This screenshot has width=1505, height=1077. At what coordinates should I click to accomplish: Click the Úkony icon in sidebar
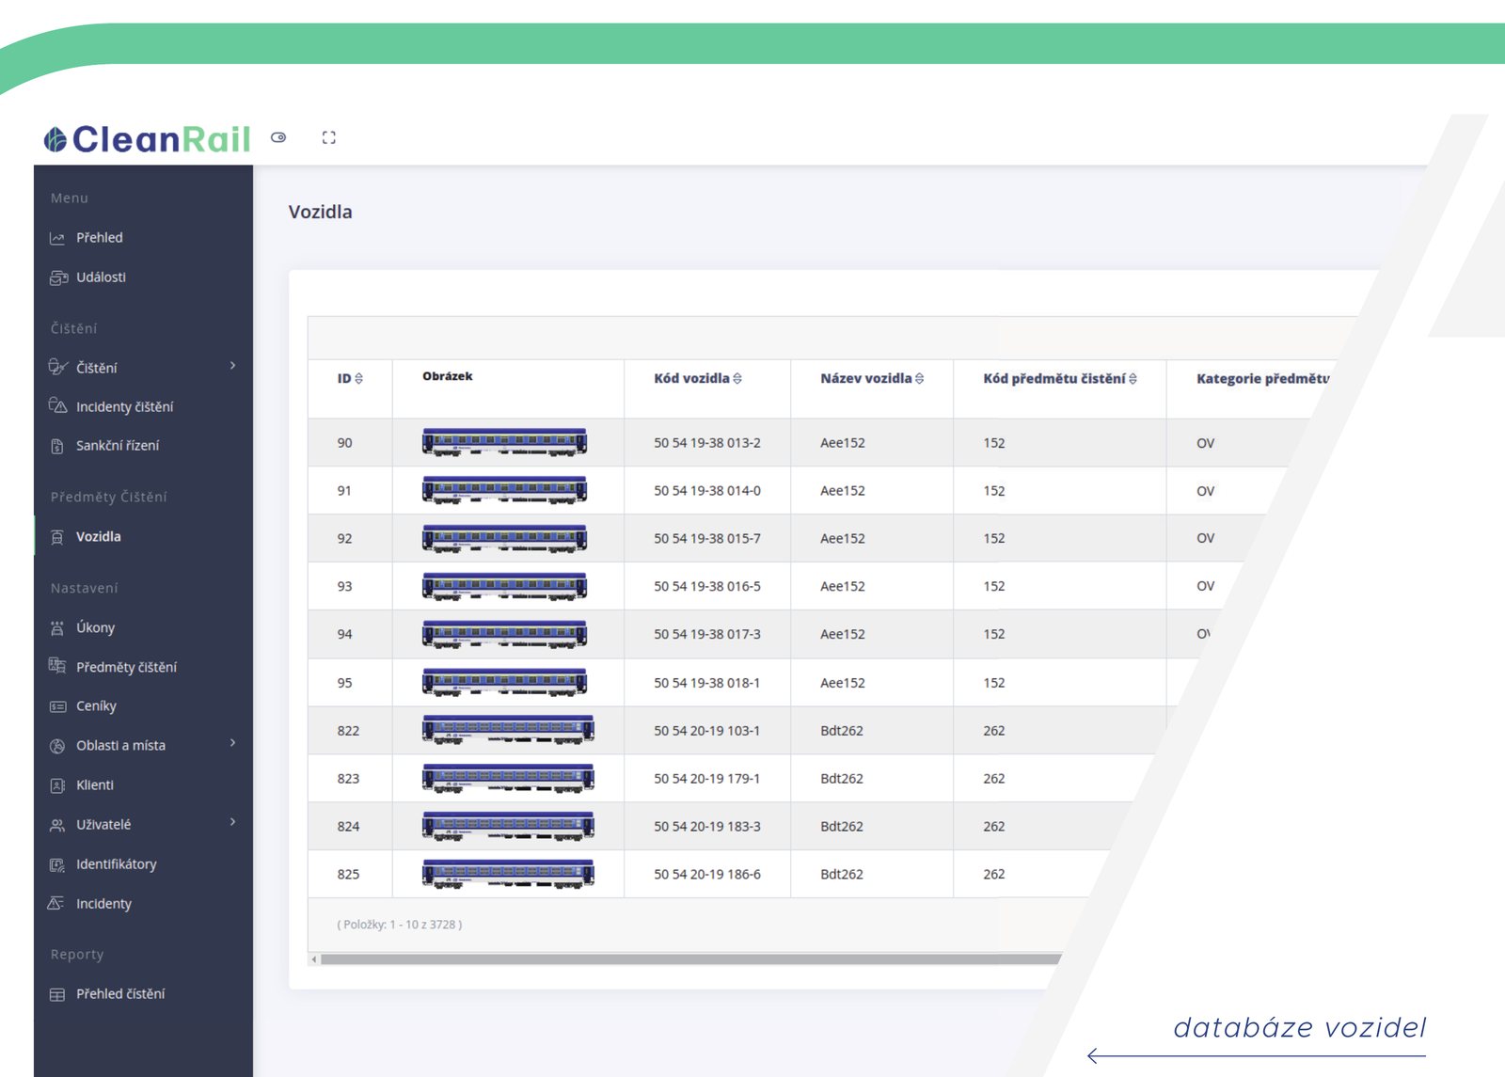pos(57,628)
